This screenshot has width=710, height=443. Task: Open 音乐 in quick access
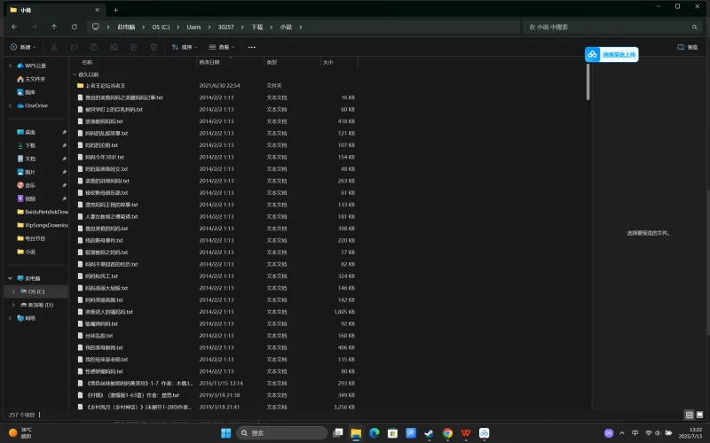click(27, 185)
